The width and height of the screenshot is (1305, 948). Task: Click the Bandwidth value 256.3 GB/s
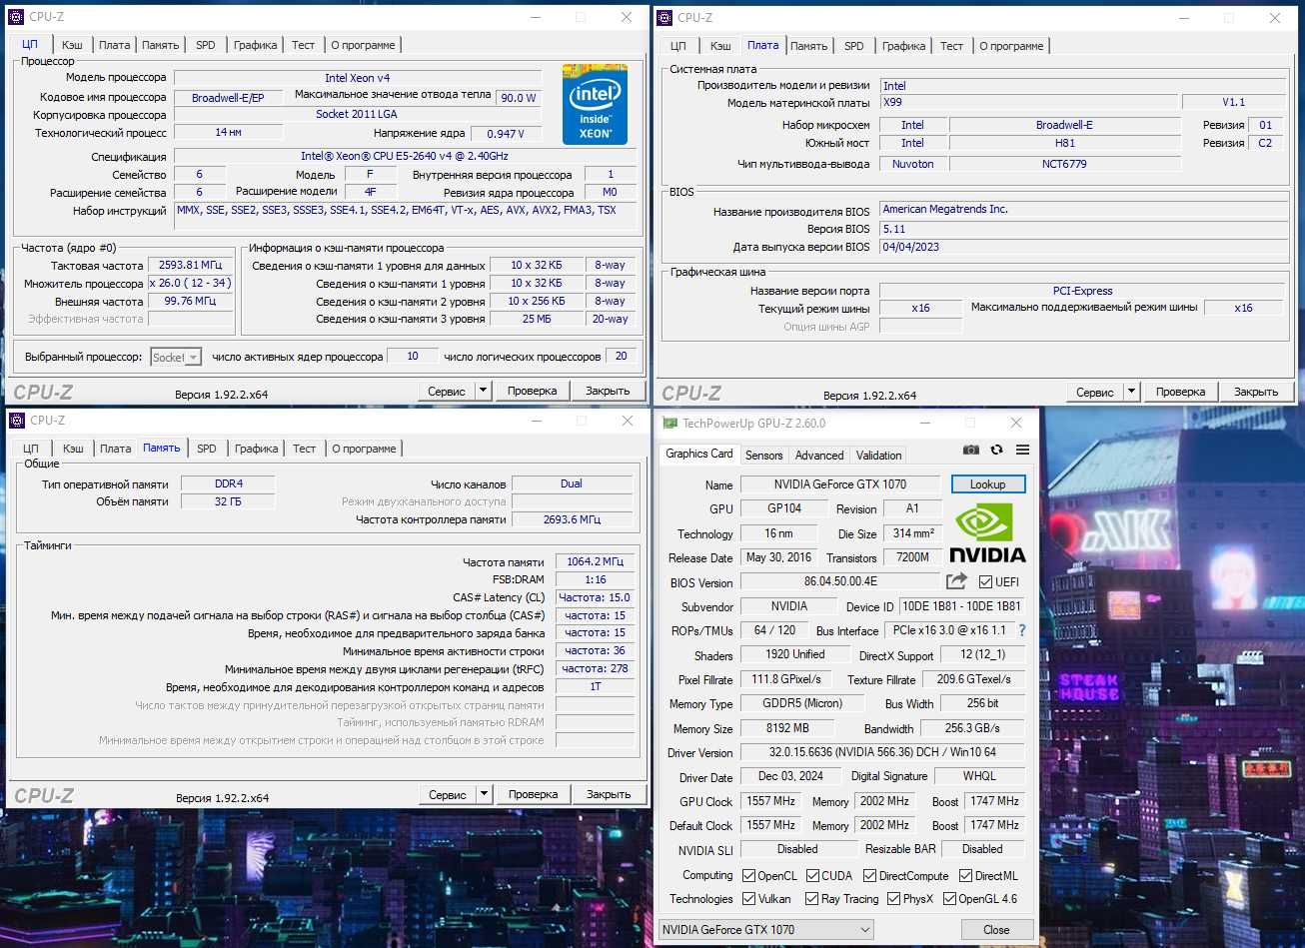tap(972, 728)
